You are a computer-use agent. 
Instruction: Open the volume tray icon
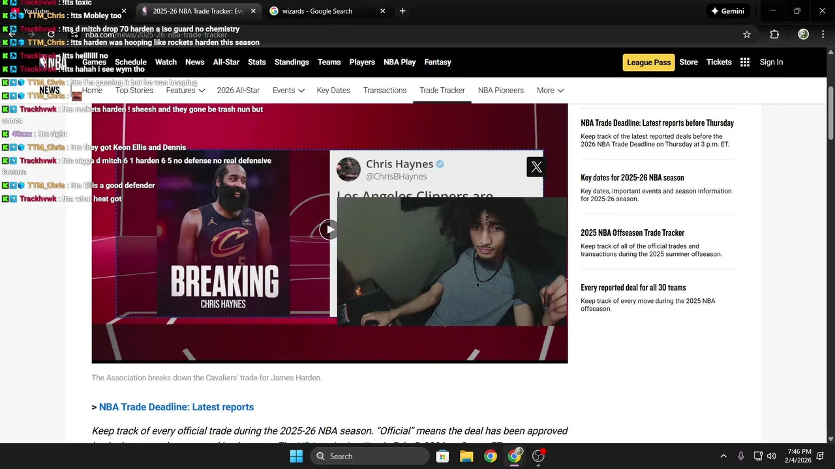click(x=772, y=456)
